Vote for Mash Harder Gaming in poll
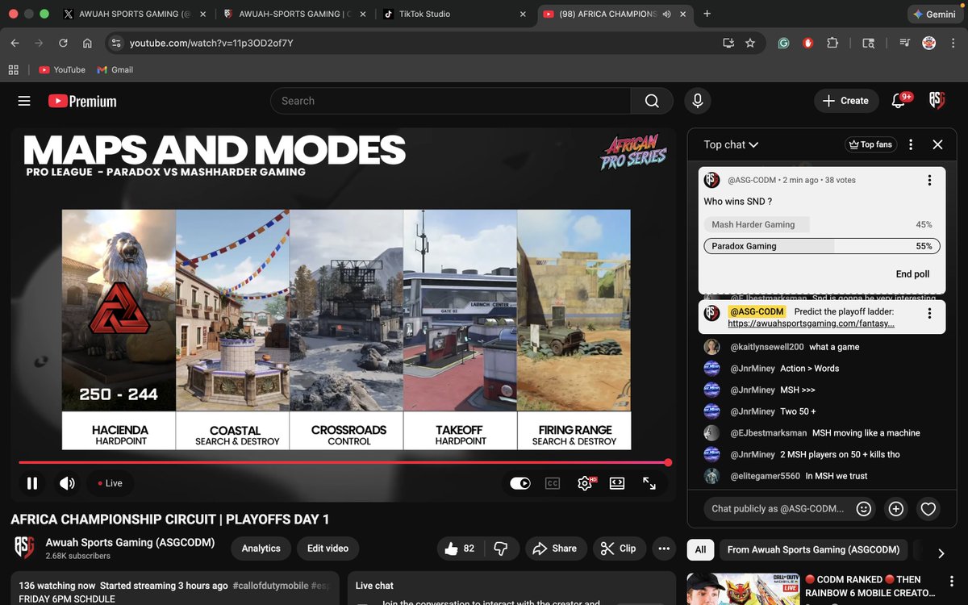 [820, 224]
